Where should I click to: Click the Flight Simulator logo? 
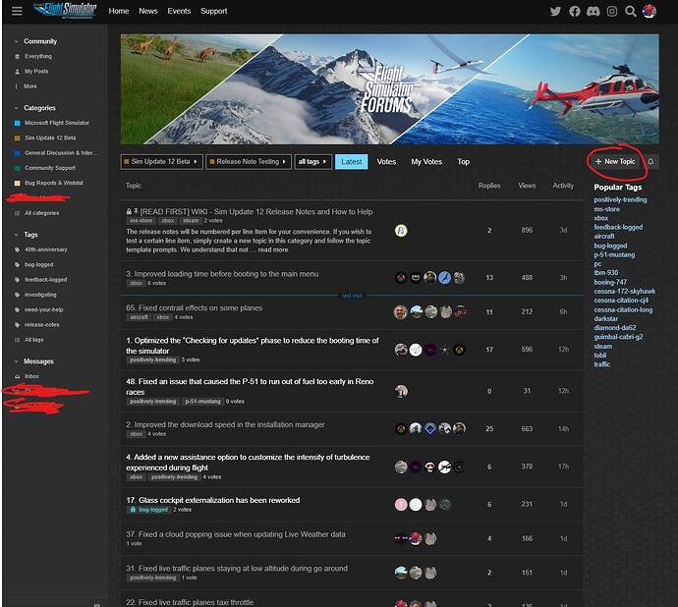point(65,10)
